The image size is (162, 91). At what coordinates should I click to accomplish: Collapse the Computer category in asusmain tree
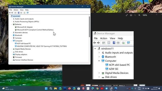pos(12,41)
